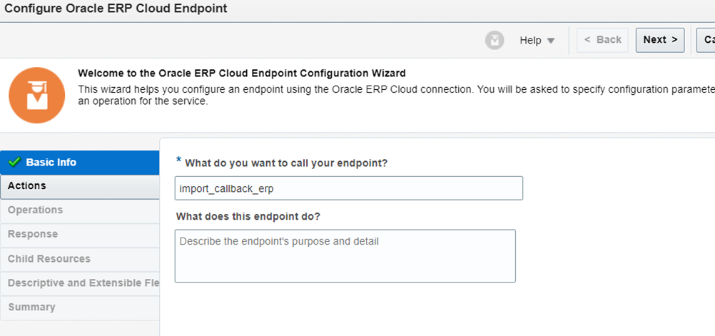Click the Next button

[660, 40]
